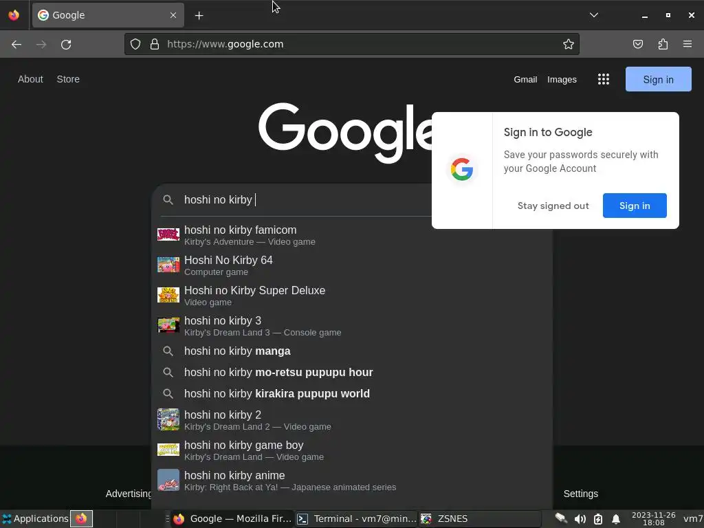Open the Advertising footer link

click(129, 494)
